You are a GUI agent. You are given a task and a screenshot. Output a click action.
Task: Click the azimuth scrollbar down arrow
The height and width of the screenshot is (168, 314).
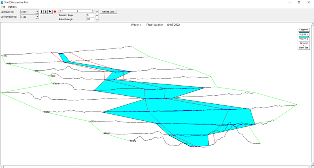96,20
